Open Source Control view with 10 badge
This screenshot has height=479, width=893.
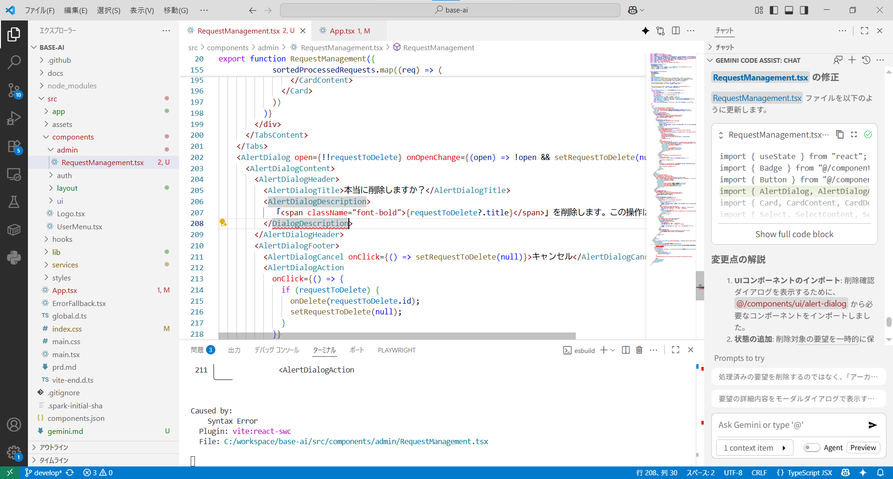(x=14, y=90)
